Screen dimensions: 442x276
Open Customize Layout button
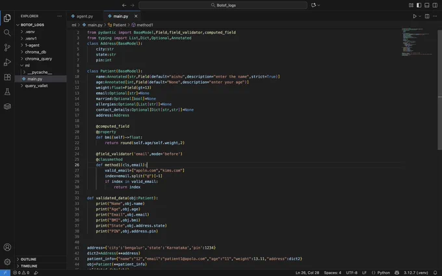point(411,5)
